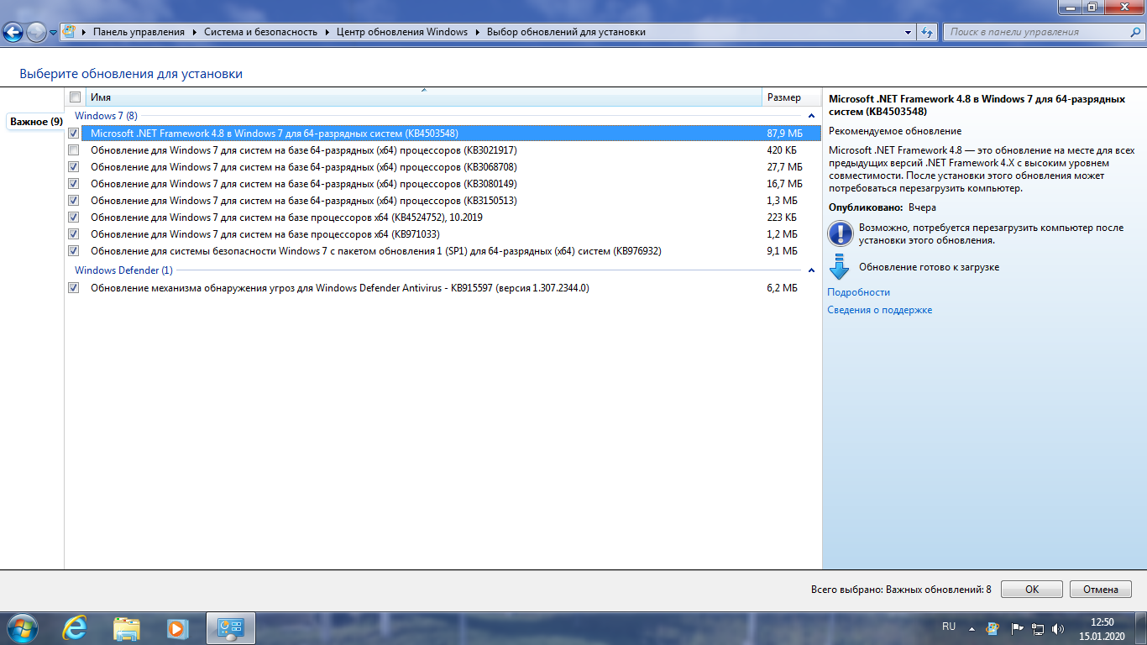Click the OK button
The image size is (1147, 645).
pyautogui.click(x=1032, y=590)
